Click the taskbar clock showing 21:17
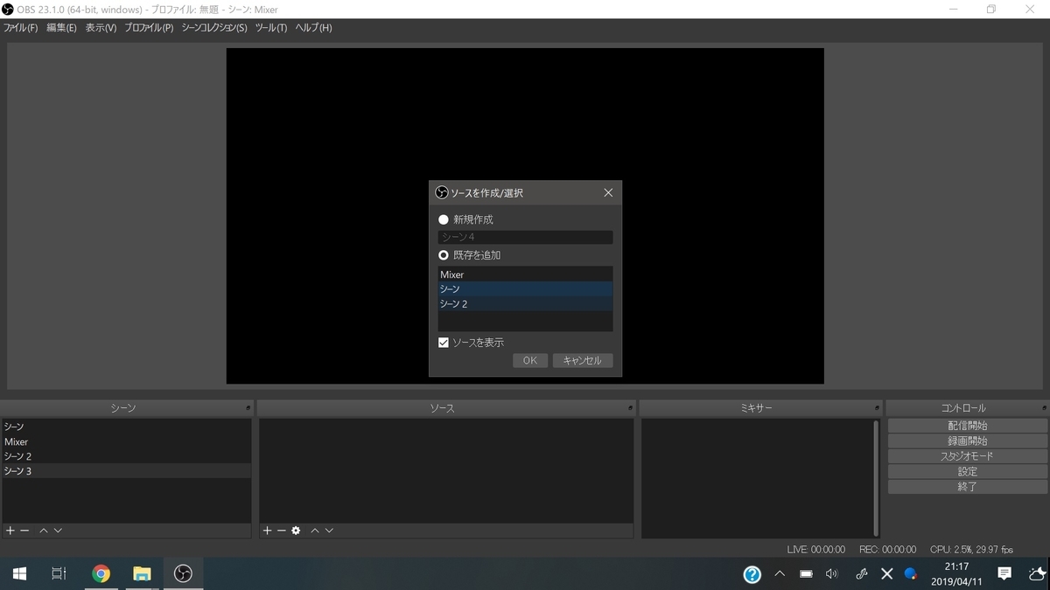1050x590 pixels. (955, 574)
